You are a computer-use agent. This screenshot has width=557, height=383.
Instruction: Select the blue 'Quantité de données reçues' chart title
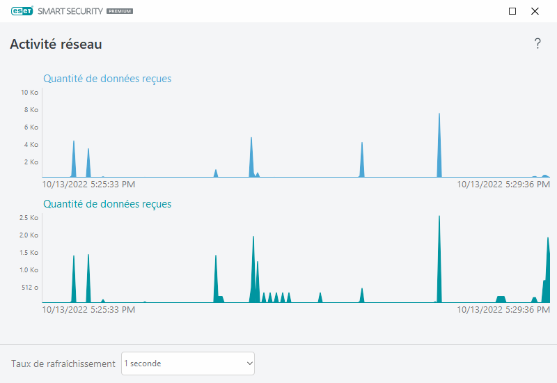pos(107,79)
